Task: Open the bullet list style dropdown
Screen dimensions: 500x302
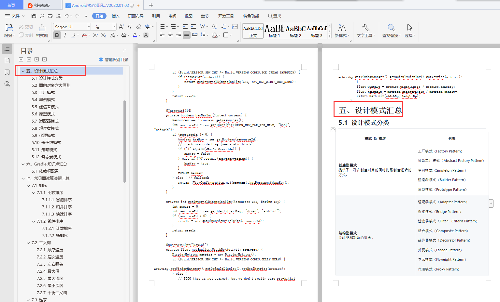Action: (x=167, y=27)
